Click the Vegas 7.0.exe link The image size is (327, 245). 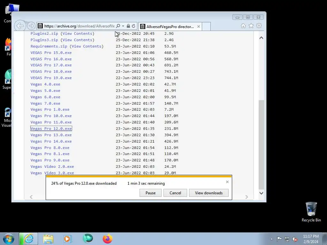(x=45, y=104)
